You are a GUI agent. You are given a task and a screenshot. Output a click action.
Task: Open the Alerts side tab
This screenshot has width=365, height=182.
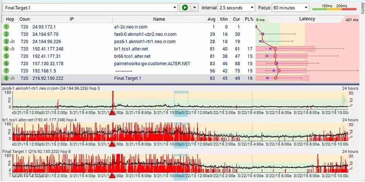361,8
